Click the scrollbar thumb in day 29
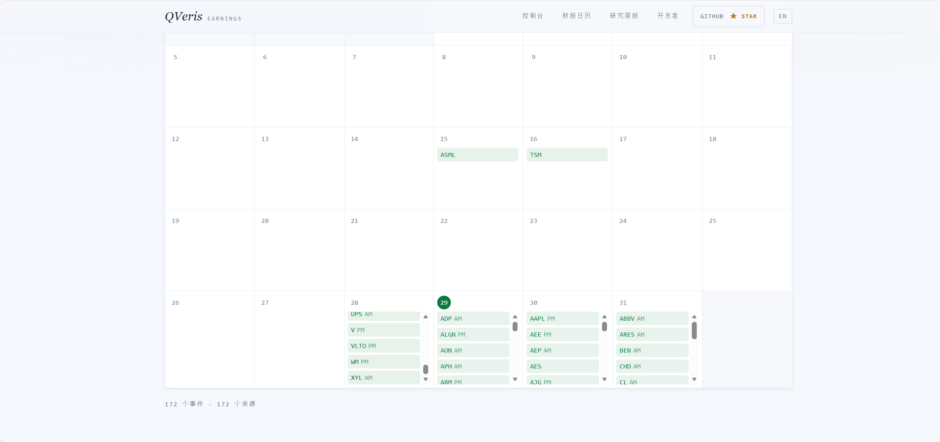The width and height of the screenshot is (940, 442). tap(515, 327)
